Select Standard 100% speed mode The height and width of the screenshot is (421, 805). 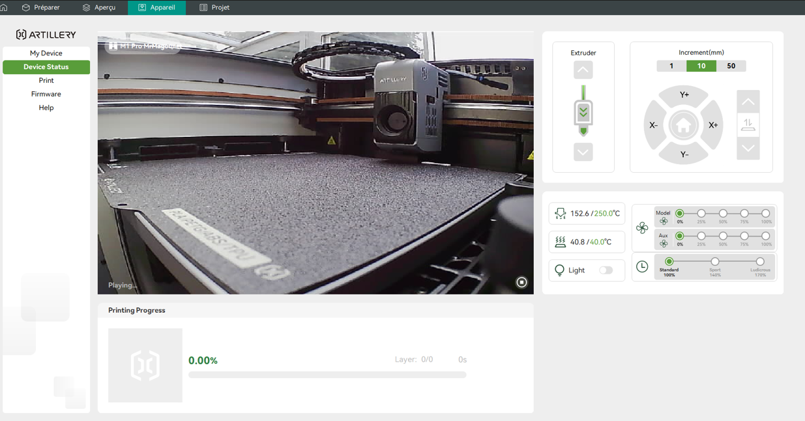(669, 262)
